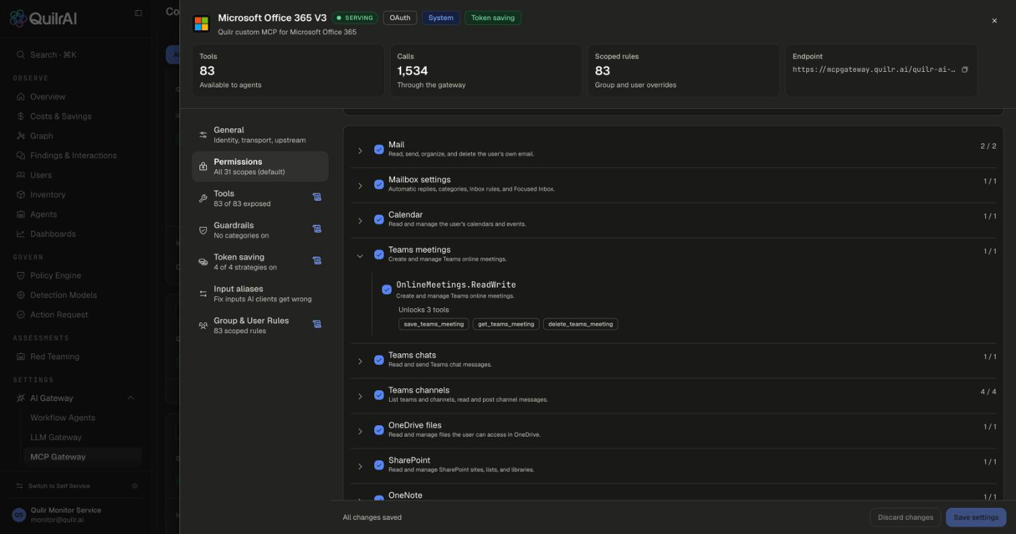Image resolution: width=1016 pixels, height=534 pixels.
Task: Disable the SharePoint permission checkbox
Action: (x=379, y=465)
